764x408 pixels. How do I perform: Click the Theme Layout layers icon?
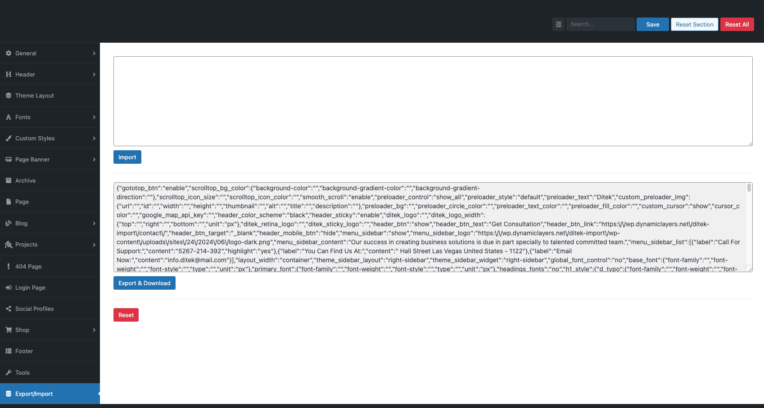[x=9, y=95]
